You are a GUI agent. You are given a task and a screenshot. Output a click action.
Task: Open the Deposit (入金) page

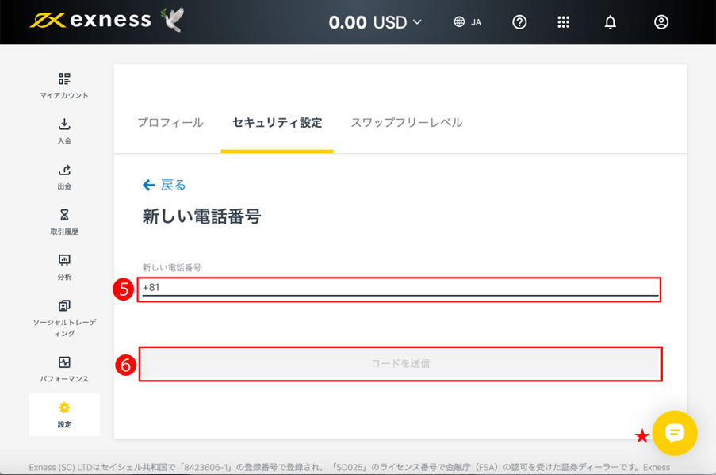(64, 131)
